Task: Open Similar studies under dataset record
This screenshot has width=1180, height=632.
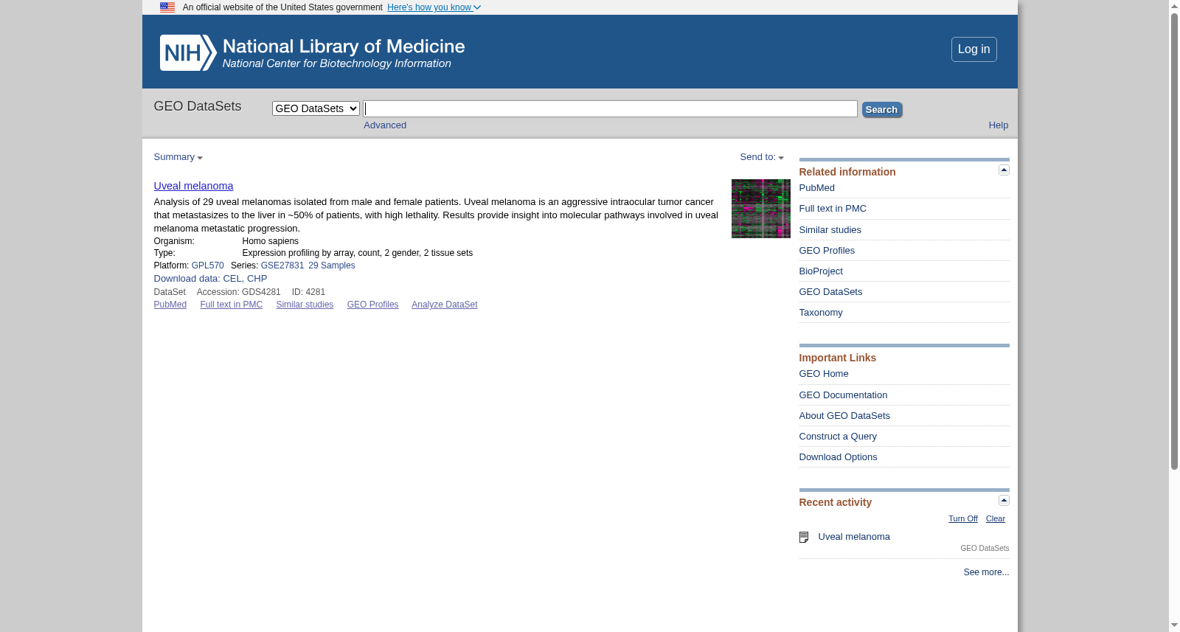Action: (305, 305)
